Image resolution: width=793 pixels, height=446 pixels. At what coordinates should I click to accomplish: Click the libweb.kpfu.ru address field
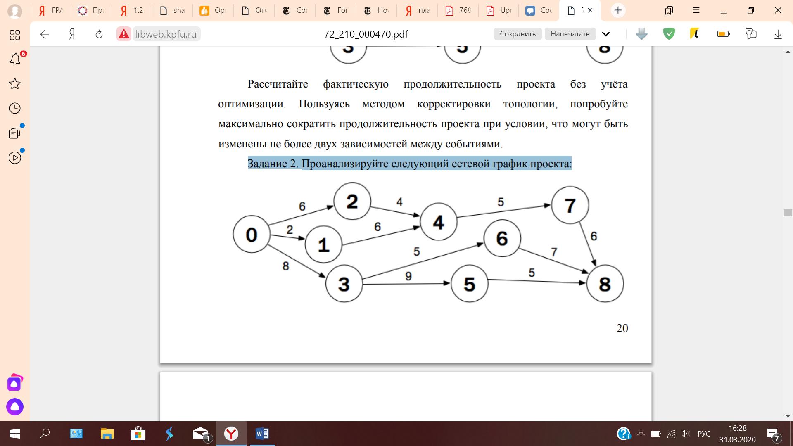click(166, 34)
